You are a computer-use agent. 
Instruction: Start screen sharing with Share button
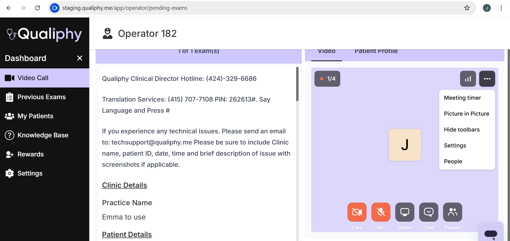pos(405,212)
